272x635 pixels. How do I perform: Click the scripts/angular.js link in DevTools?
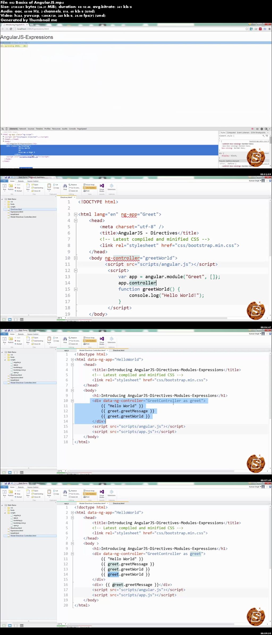29,157
